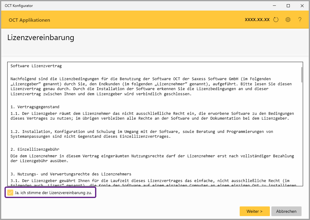Click the 'Ja, ich stimme der Lizenzvereinbarung zu' label
310x220 pixels.
(x=53, y=193)
